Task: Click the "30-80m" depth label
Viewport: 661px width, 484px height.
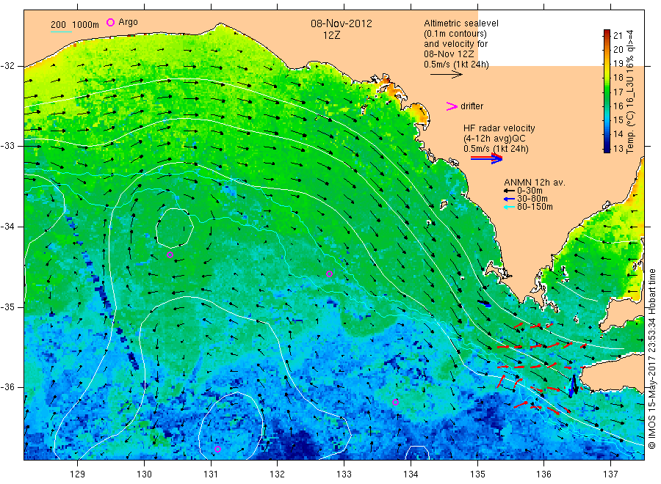Action: tap(532, 199)
